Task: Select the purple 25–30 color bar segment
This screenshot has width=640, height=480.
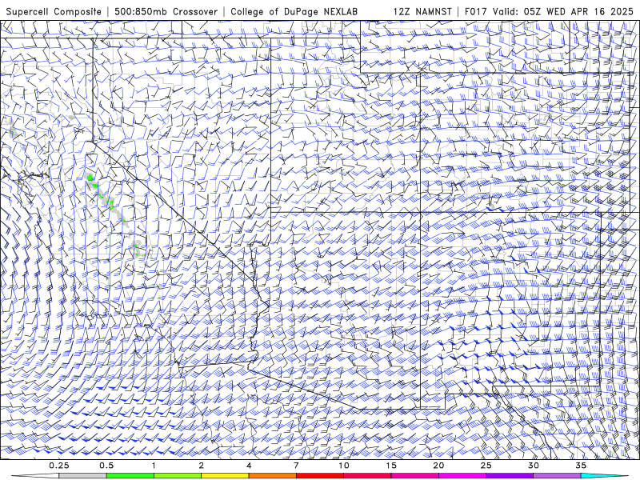Action: tap(510, 476)
